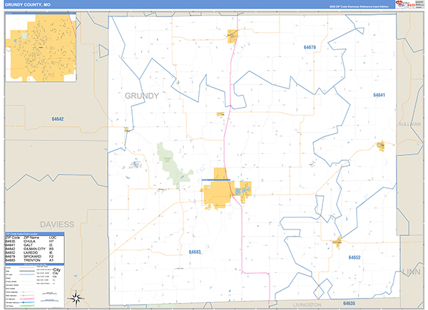Click the blue inset outline above Trenton

pos(216,180)
